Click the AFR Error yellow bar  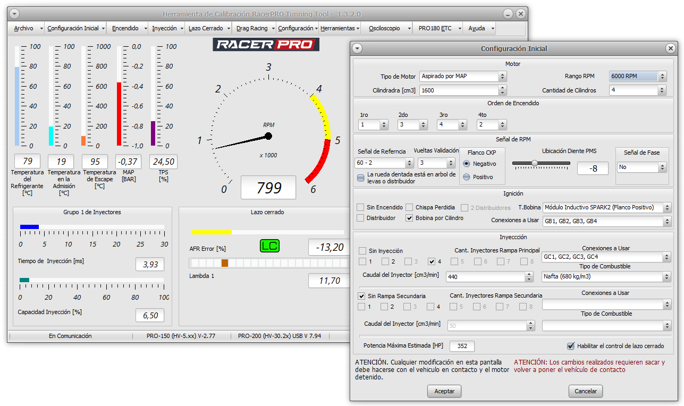[x=211, y=232]
